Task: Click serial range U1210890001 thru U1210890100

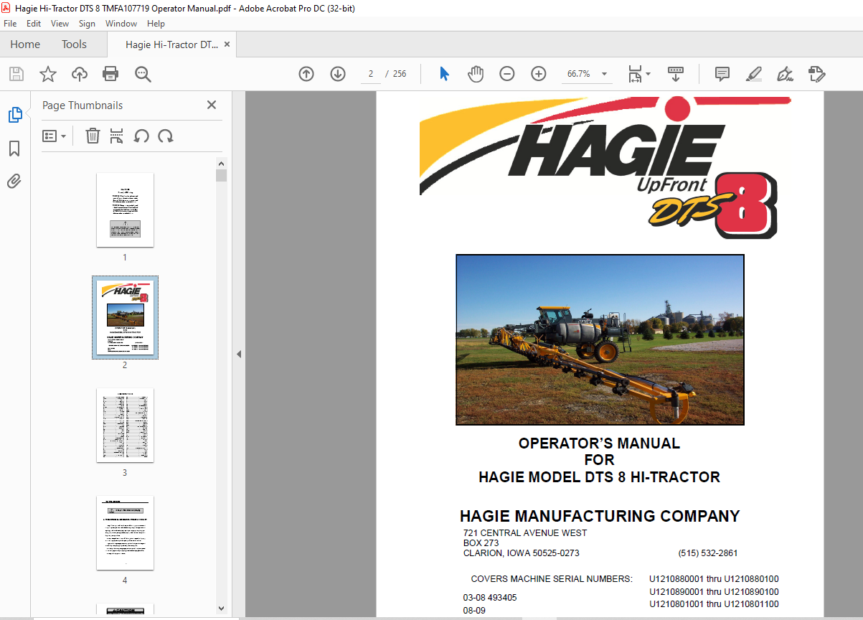Action: click(x=714, y=592)
